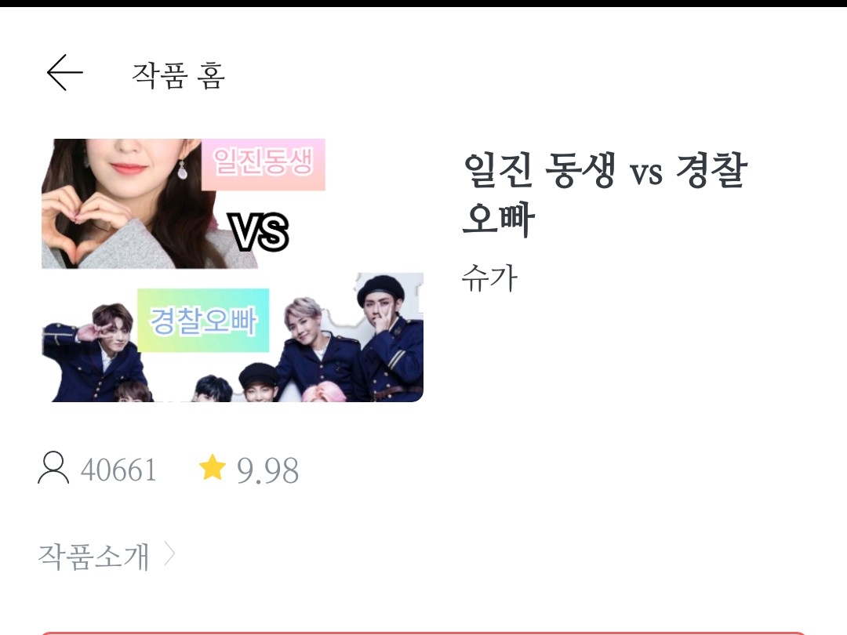Tap the red outlined button at the screen bottom
The height and width of the screenshot is (635, 847).
423,633
